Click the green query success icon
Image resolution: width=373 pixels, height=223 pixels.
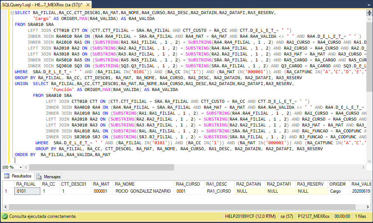tap(5, 216)
